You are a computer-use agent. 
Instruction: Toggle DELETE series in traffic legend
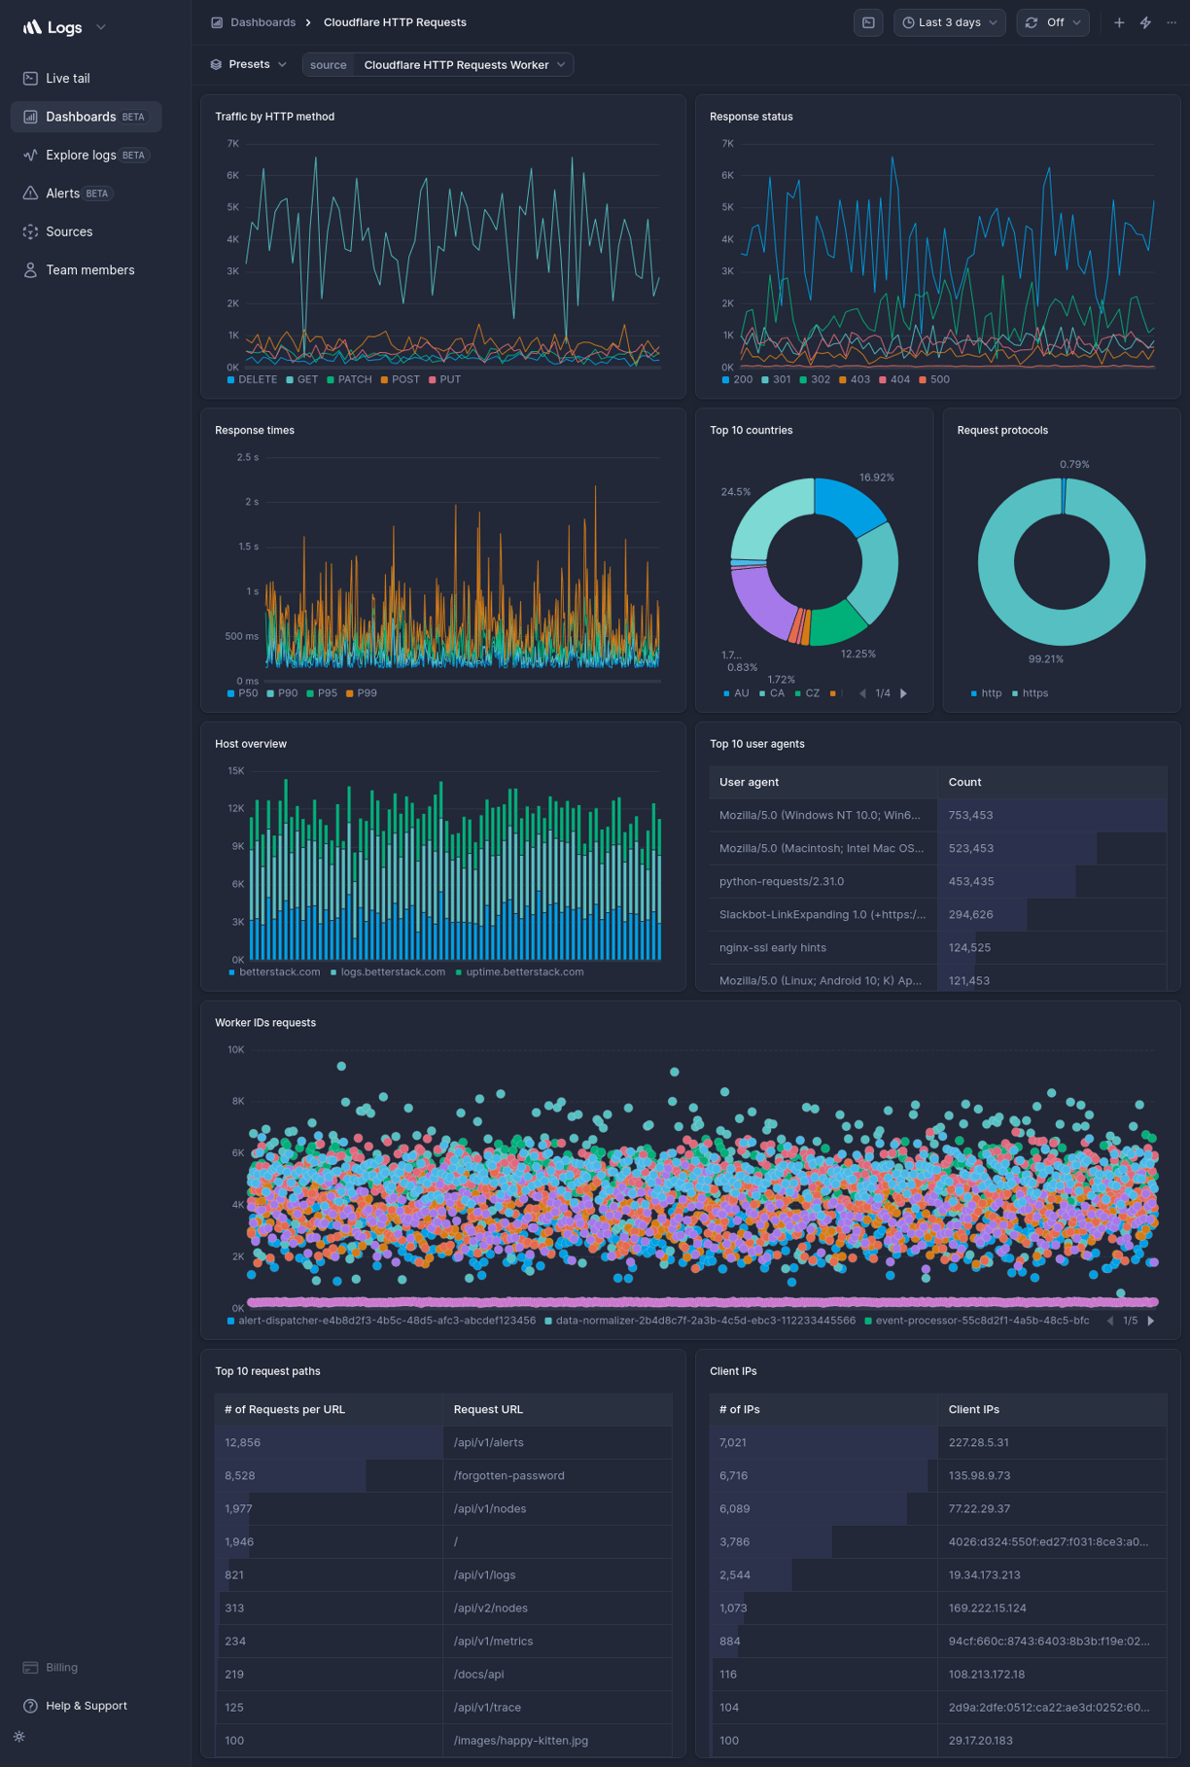coord(253,379)
